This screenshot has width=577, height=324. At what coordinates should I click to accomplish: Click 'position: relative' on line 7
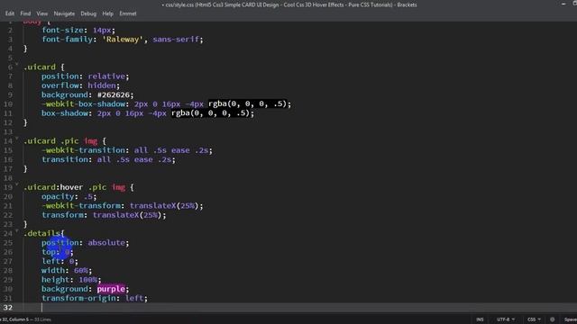click(84, 76)
